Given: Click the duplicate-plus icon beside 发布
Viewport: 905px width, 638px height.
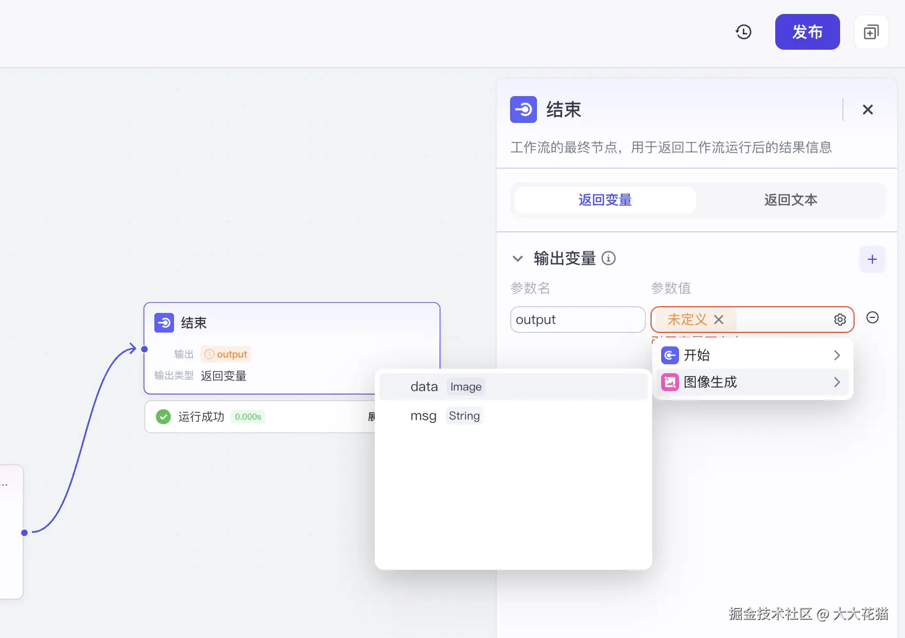Looking at the screenshot, I should (x=871, y=32).
